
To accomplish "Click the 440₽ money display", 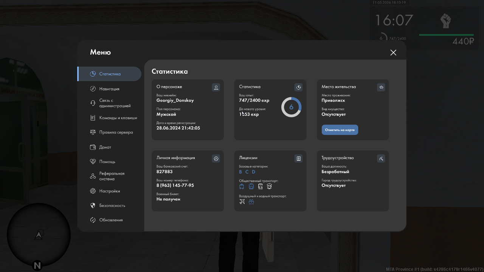I will pos(463,42).
